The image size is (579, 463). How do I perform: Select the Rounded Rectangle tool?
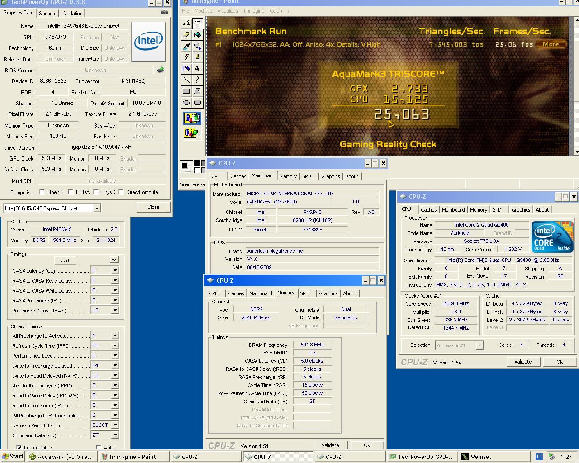[x=198, y=103]
